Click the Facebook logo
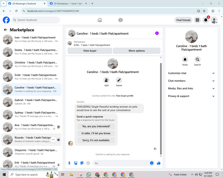This screenshot has width=223, height=178. 6,20
